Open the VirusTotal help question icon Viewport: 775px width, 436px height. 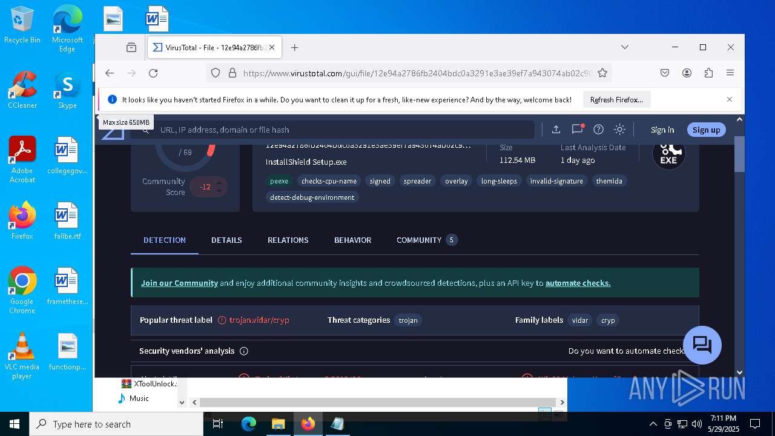598,129
